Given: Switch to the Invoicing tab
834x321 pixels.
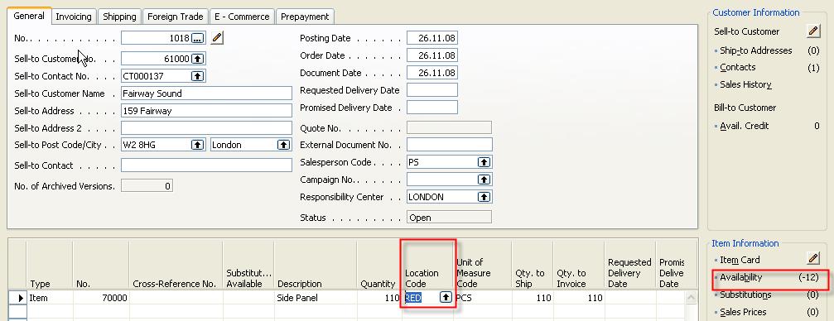Looking at the screenshot, I should pyautogui.click(x=74, y=17).
